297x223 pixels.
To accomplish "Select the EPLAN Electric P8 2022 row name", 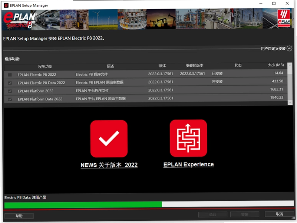I will coord(37,75).
